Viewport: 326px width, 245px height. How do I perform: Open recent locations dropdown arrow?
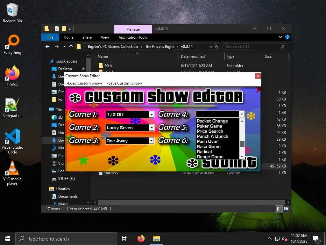[x=64, y=47]
